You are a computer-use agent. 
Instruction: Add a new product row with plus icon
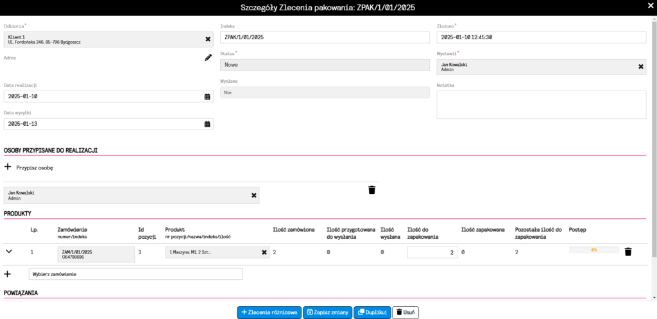(8, 274)
